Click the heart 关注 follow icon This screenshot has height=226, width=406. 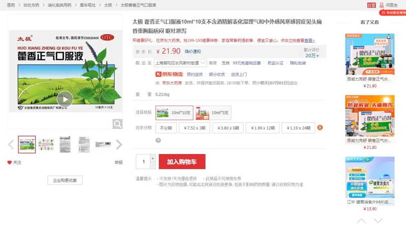coord(10,162)
